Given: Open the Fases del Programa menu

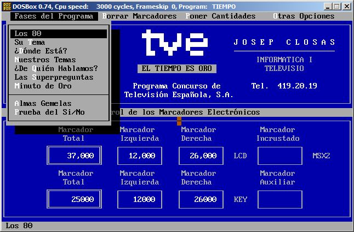Looking at the screenshot, I should (54, 16).
